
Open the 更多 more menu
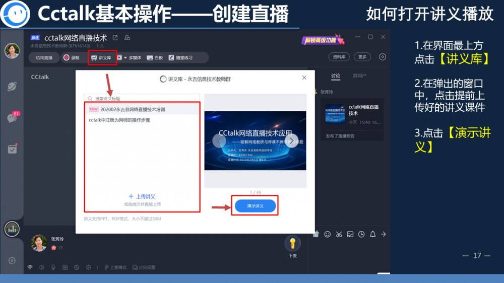click(x=362, y=57)
